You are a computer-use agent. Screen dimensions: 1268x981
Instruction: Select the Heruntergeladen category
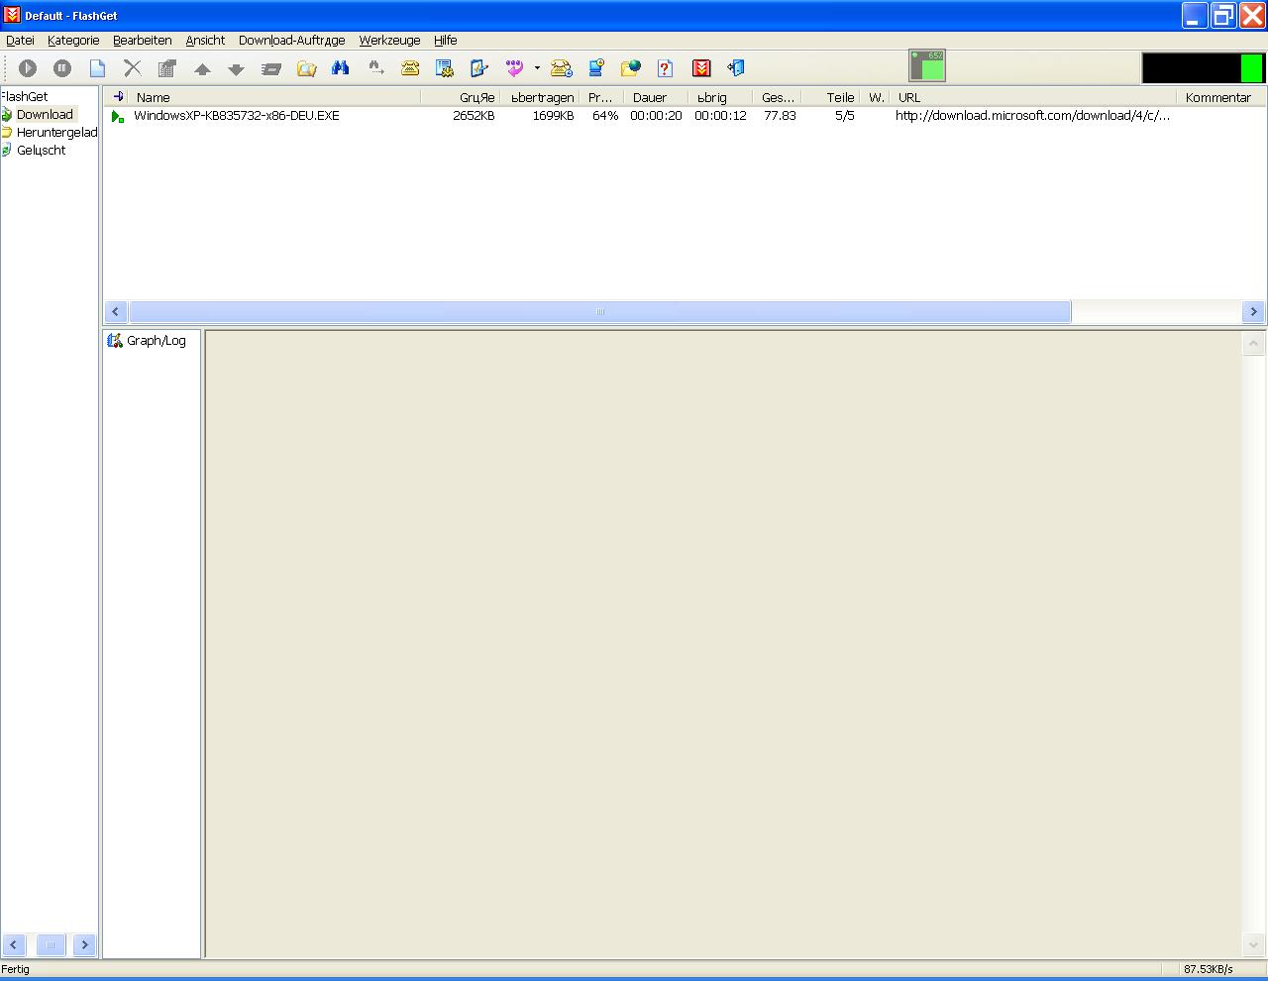coord(56,133)
